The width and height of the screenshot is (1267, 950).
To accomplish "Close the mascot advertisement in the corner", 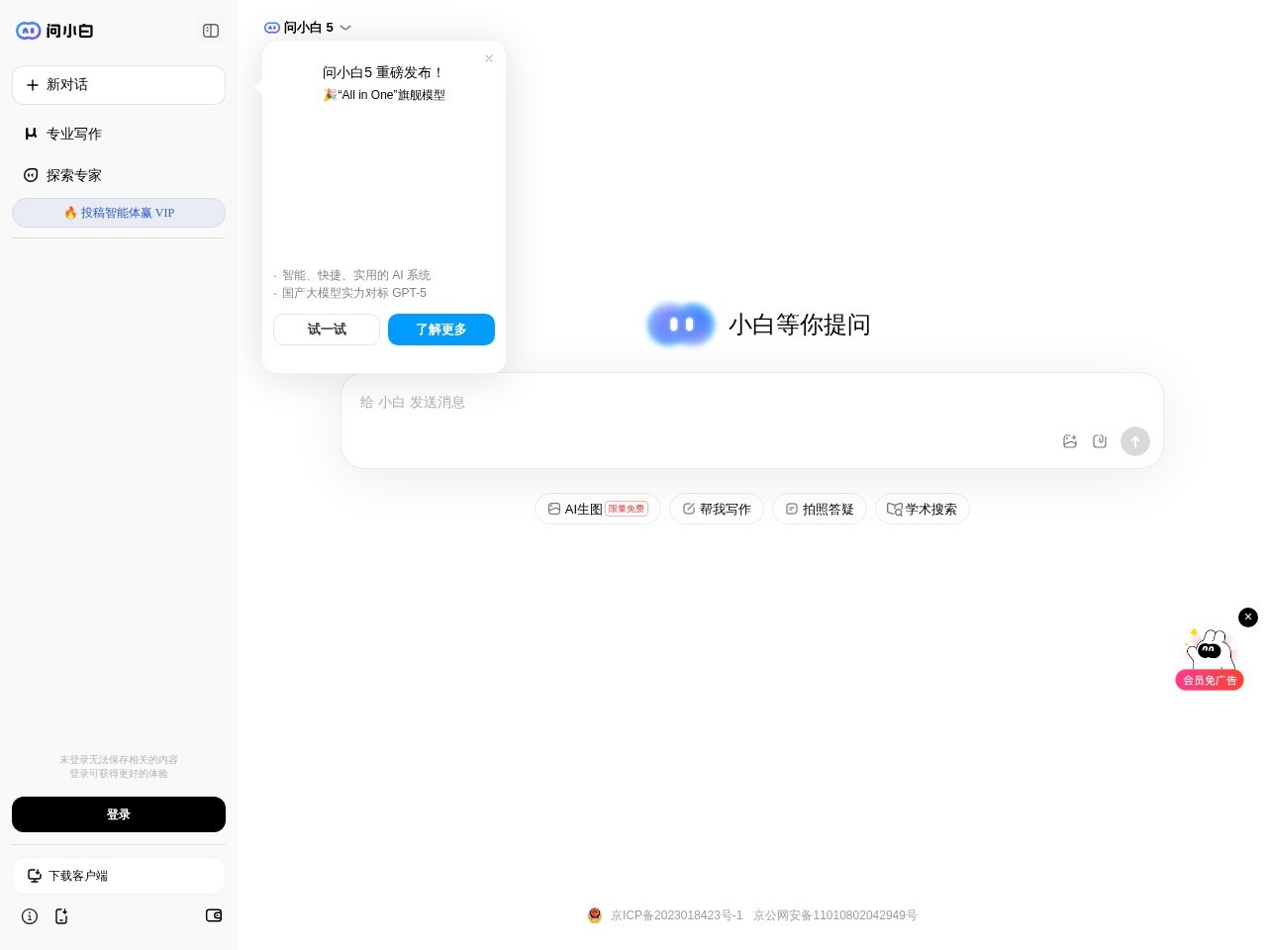I will (x=1248, y=617).
